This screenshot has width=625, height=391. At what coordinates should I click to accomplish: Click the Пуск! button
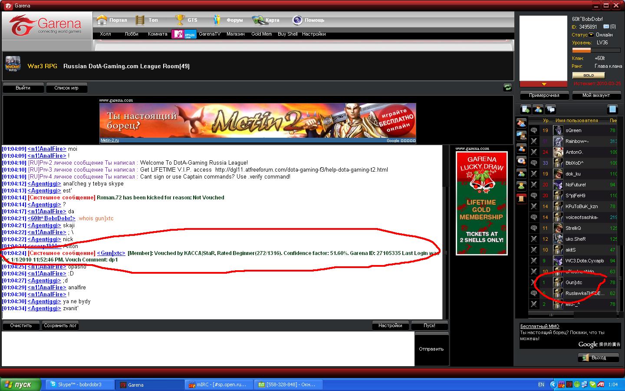(x=429, y=325)
